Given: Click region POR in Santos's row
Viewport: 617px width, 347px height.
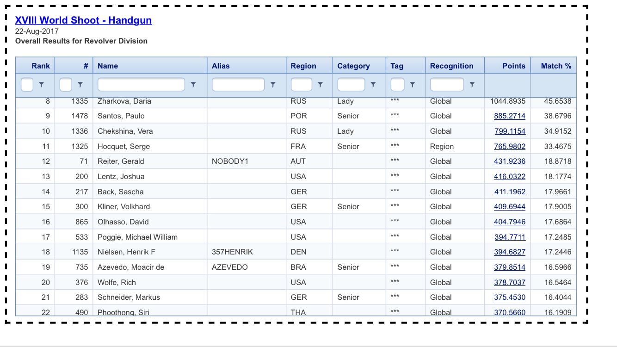Looking at the screenshot, I should pos(299,116).
